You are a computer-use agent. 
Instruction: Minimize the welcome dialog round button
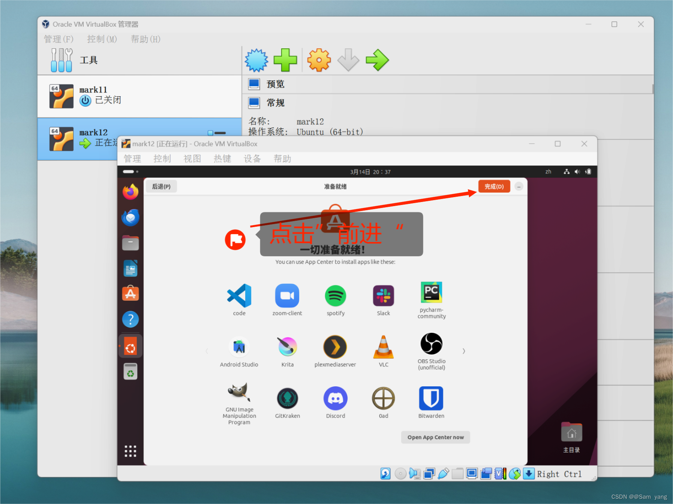click(x=519, y=186)
